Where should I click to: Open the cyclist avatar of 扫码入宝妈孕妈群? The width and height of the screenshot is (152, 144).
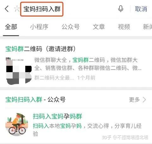pos(17,125)
